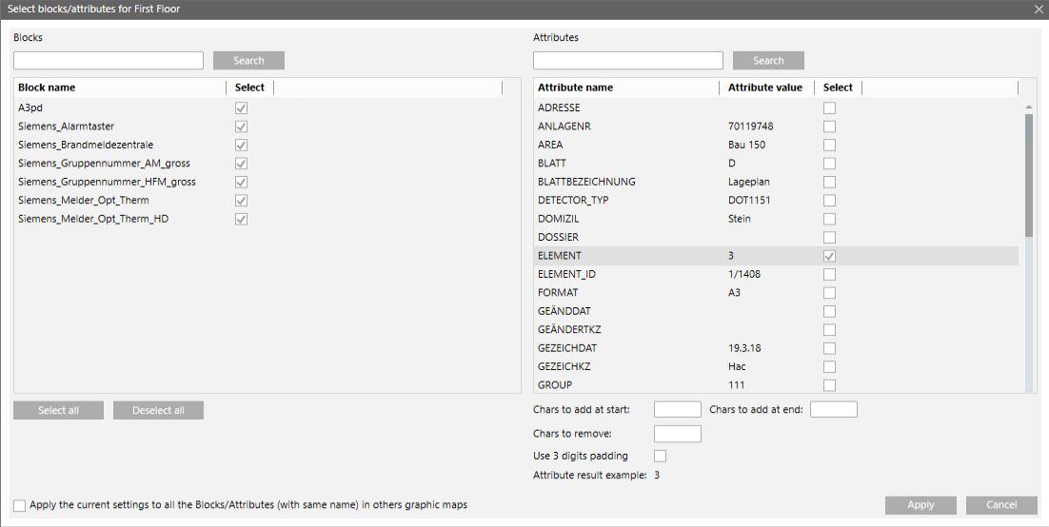Enable the ANLAGENNR attribute checkbox
The image size is (1049, 527).
pyautogui.click(x=830, y=127)
